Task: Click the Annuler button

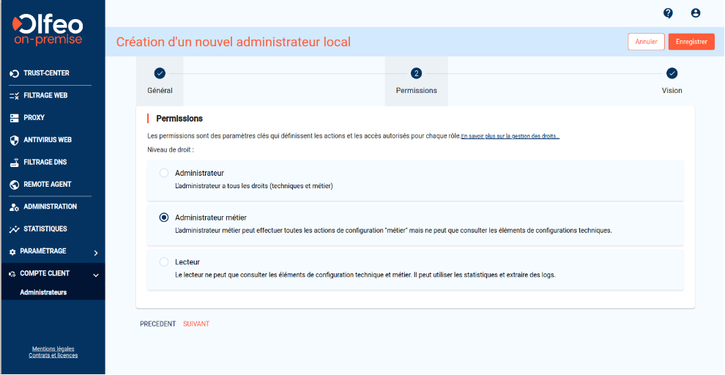Action: coord(646,42)
